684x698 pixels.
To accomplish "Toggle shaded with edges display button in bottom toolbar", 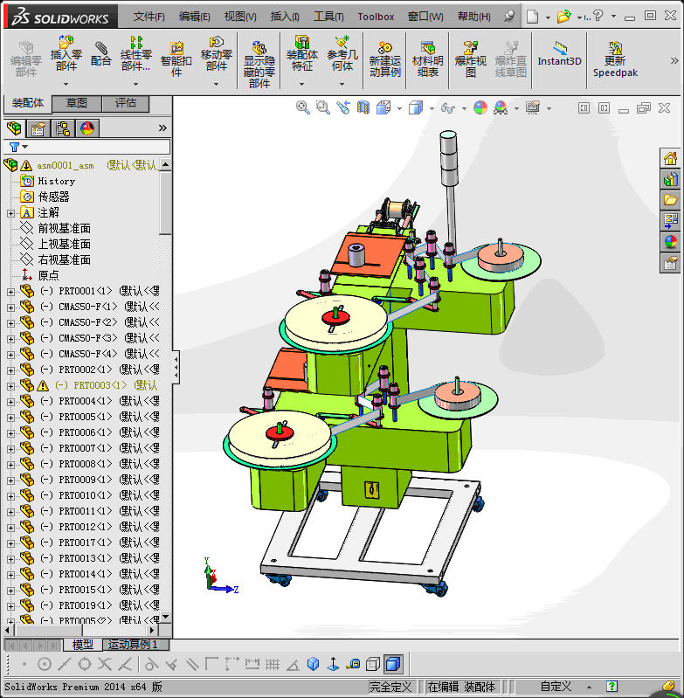I will pyautogui.click(x=393, y=665).
